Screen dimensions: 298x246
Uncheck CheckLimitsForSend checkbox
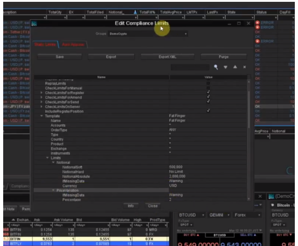click(x=208, y=102)
